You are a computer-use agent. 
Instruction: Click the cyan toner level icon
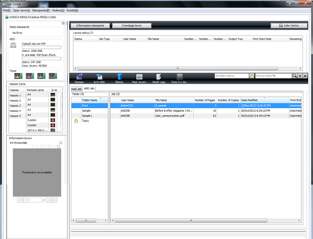point(41,76)
